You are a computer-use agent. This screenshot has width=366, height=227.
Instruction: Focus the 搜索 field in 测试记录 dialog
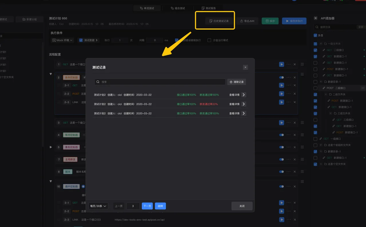[160, 82]
